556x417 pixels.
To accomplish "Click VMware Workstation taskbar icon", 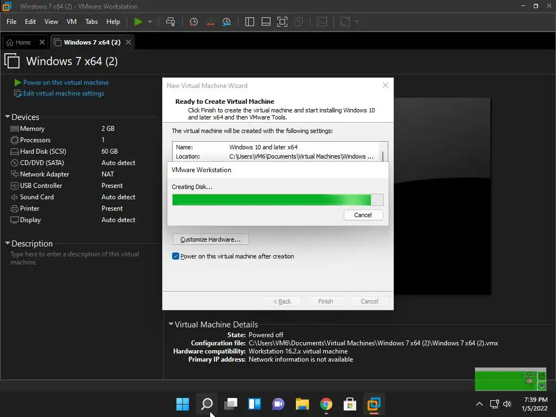I will [374, 404].
